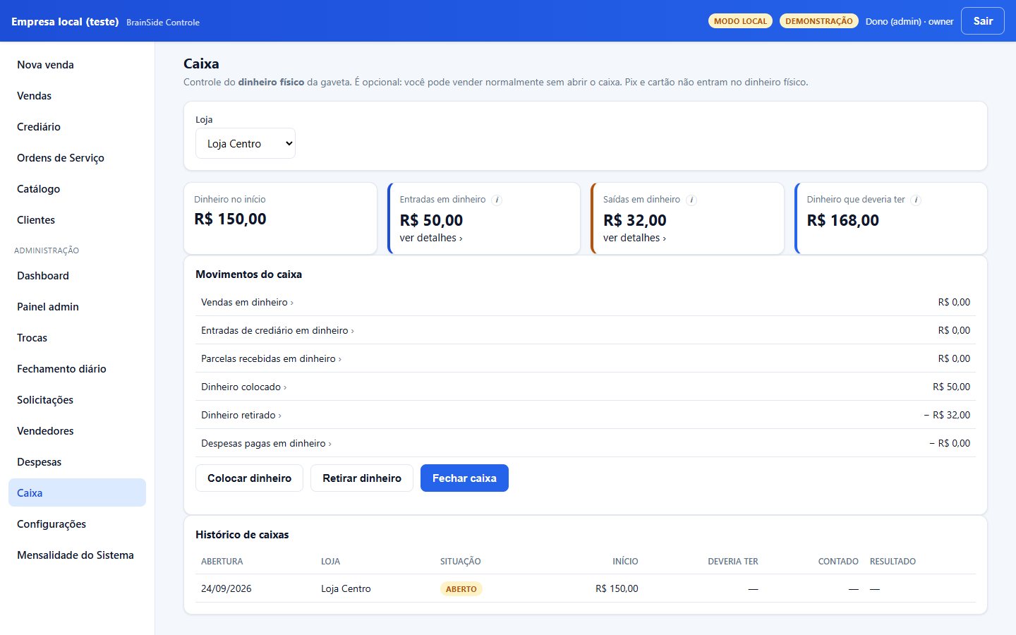Select the active Caixa sidebar item
Viewport: 1016px width, 635px height.
(x=77, y=492)
